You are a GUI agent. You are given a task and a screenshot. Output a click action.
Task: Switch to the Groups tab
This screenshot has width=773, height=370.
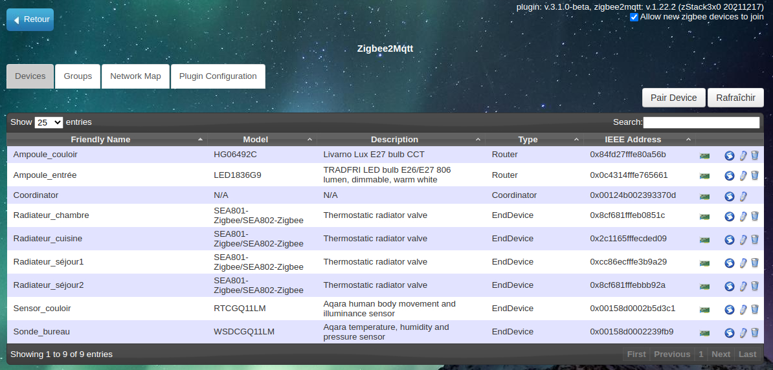tap(78, 76)
